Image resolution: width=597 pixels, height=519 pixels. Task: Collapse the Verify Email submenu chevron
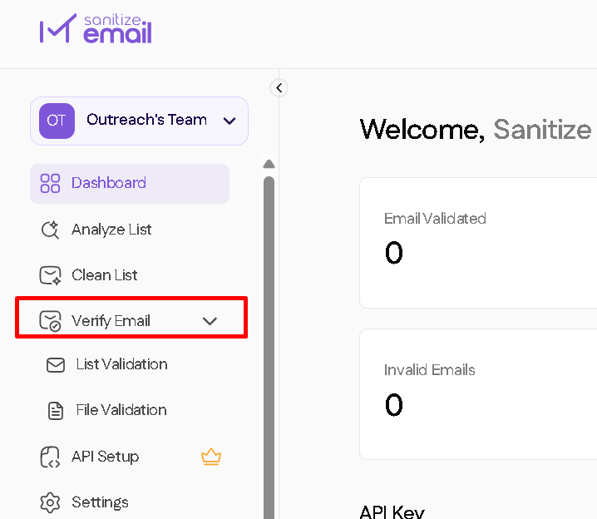point(210,321)
